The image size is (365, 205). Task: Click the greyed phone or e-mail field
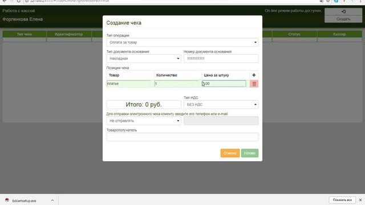pyautogui.click(x=221, y=121)
